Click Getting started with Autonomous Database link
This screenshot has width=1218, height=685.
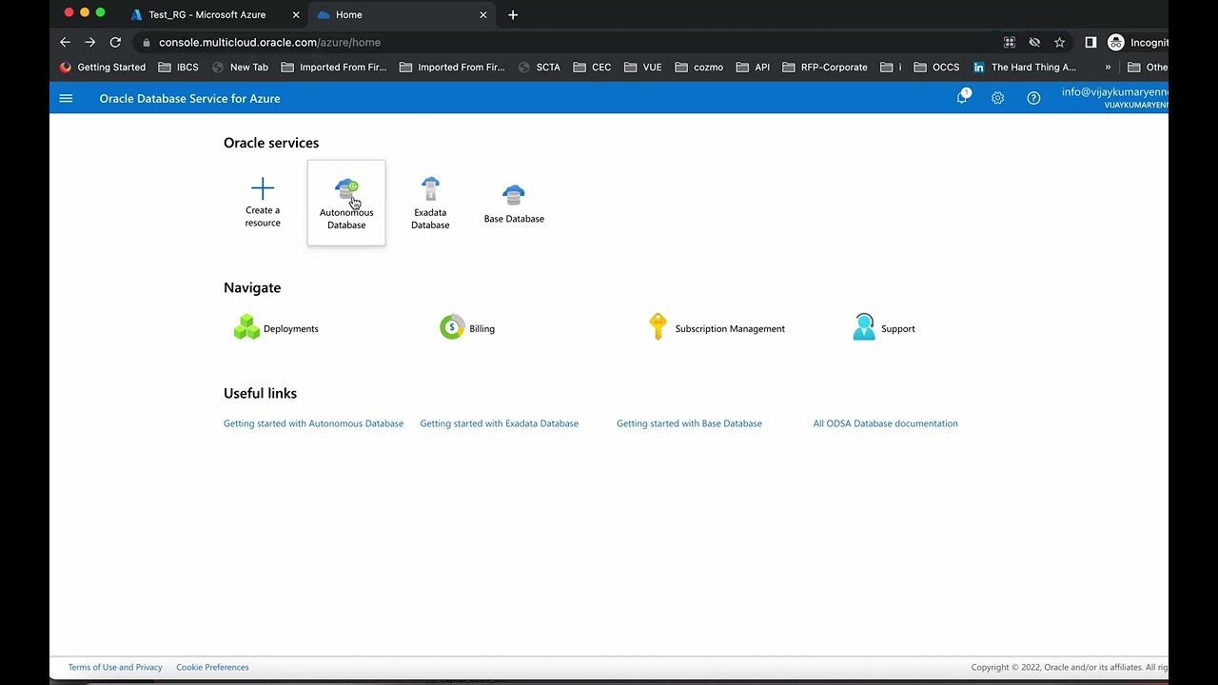[313, 423]
